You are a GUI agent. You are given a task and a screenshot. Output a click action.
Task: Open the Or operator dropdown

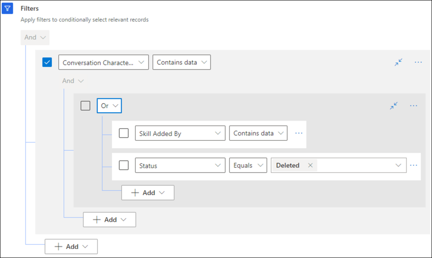tap(109, 106)
